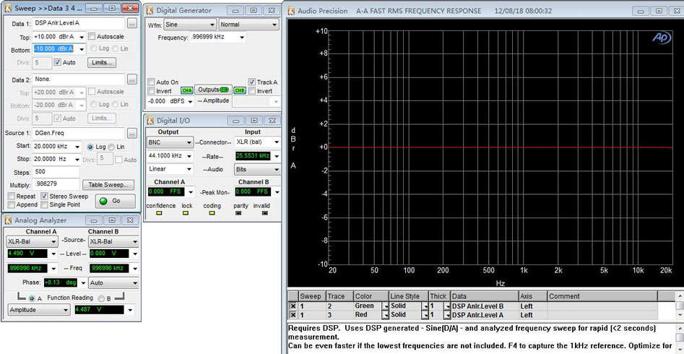Viewport: 684px width, 354px height.
Task: Open the BNC output connector dropdown
Action: [x=170, y=142]
